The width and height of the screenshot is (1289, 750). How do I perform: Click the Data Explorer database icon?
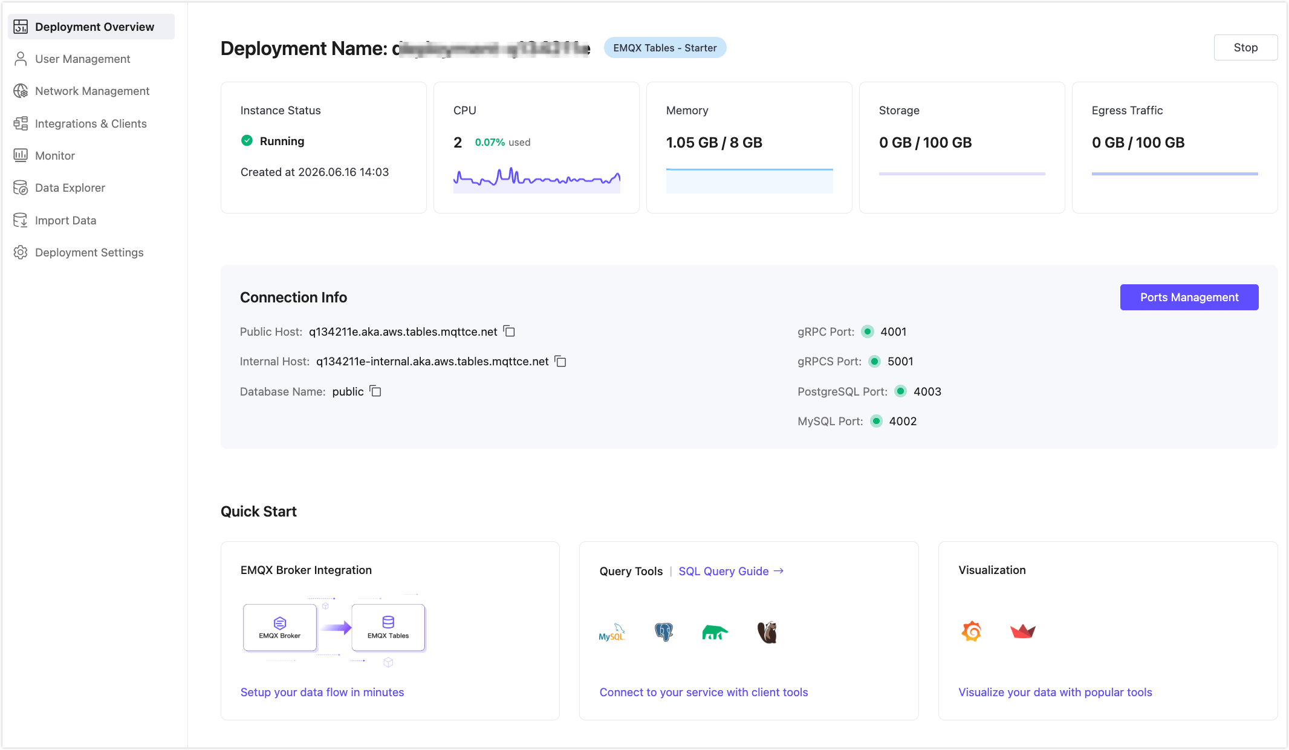[x=21, y=187]
